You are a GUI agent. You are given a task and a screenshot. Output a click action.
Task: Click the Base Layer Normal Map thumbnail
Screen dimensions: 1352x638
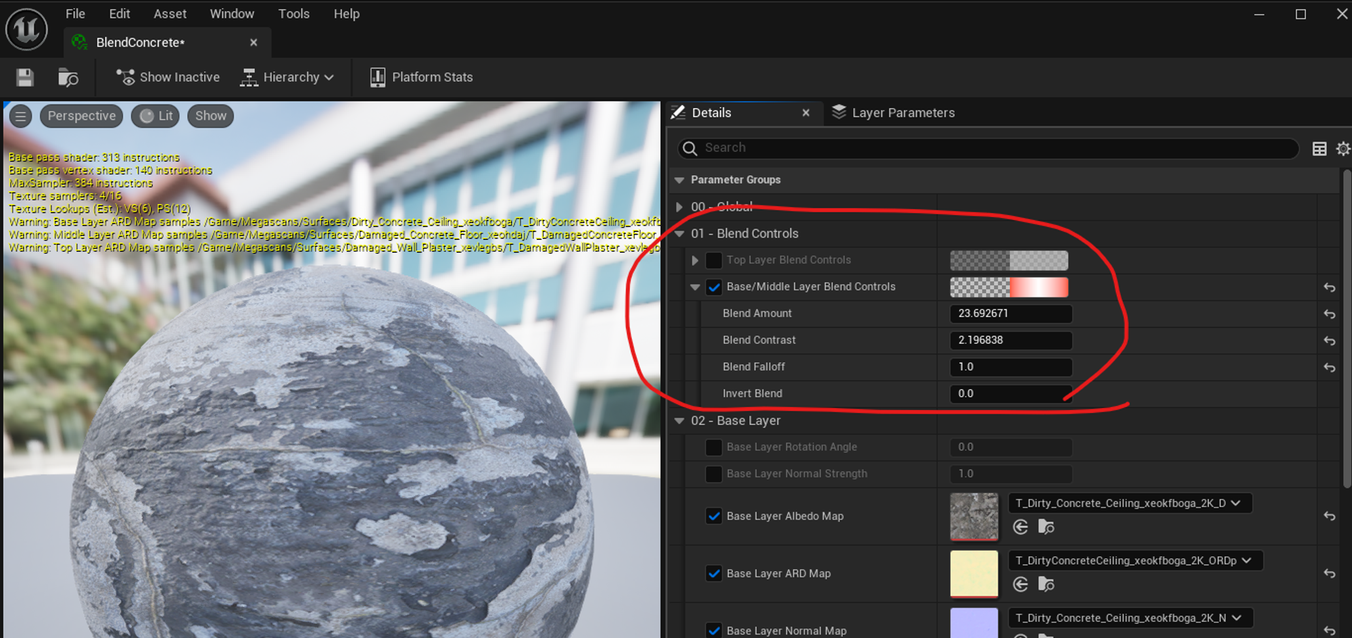point(974,623)
